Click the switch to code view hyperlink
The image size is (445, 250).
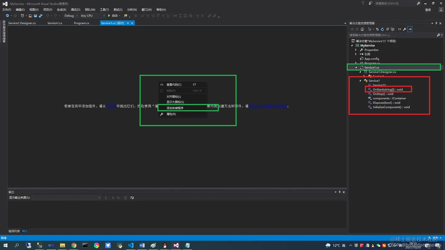[x=268, y=106]
